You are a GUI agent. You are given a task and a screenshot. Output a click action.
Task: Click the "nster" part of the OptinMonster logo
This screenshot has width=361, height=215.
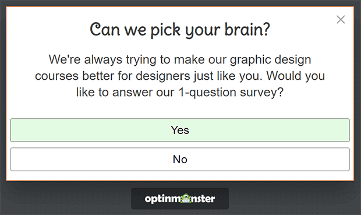point(203,199)
